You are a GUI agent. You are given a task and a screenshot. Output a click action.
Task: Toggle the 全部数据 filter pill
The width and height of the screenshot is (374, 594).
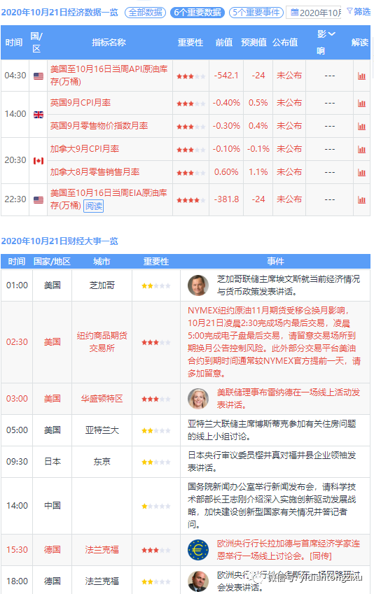point(145,13)
